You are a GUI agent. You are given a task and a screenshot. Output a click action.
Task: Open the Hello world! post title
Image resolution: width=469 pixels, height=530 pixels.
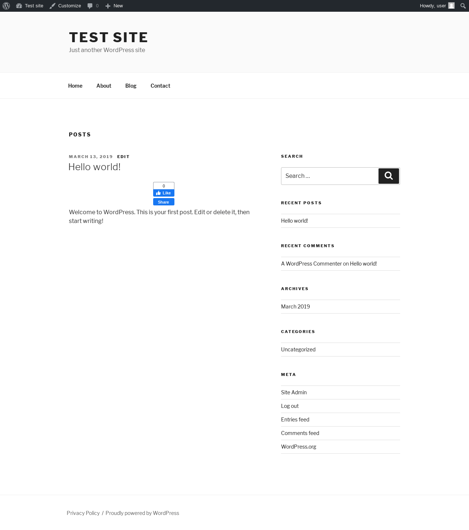(95, 167)
